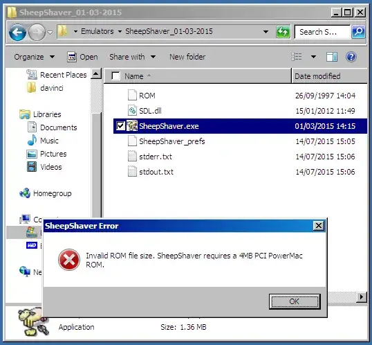Click the green Refresh button
Screen dimensions: 372x345
click(x=283, y=32)
